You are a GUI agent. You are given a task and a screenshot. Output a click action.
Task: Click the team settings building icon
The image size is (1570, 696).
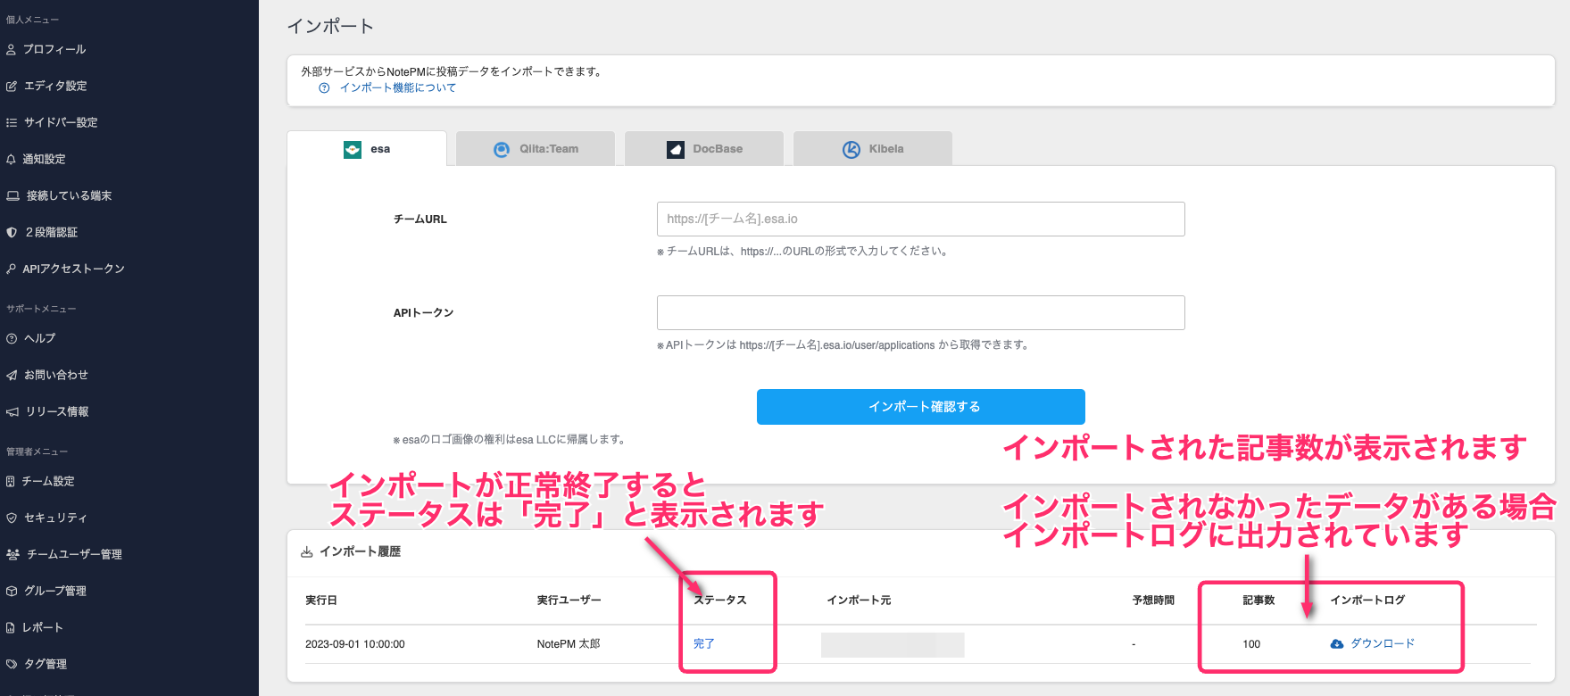coord(11,481)
